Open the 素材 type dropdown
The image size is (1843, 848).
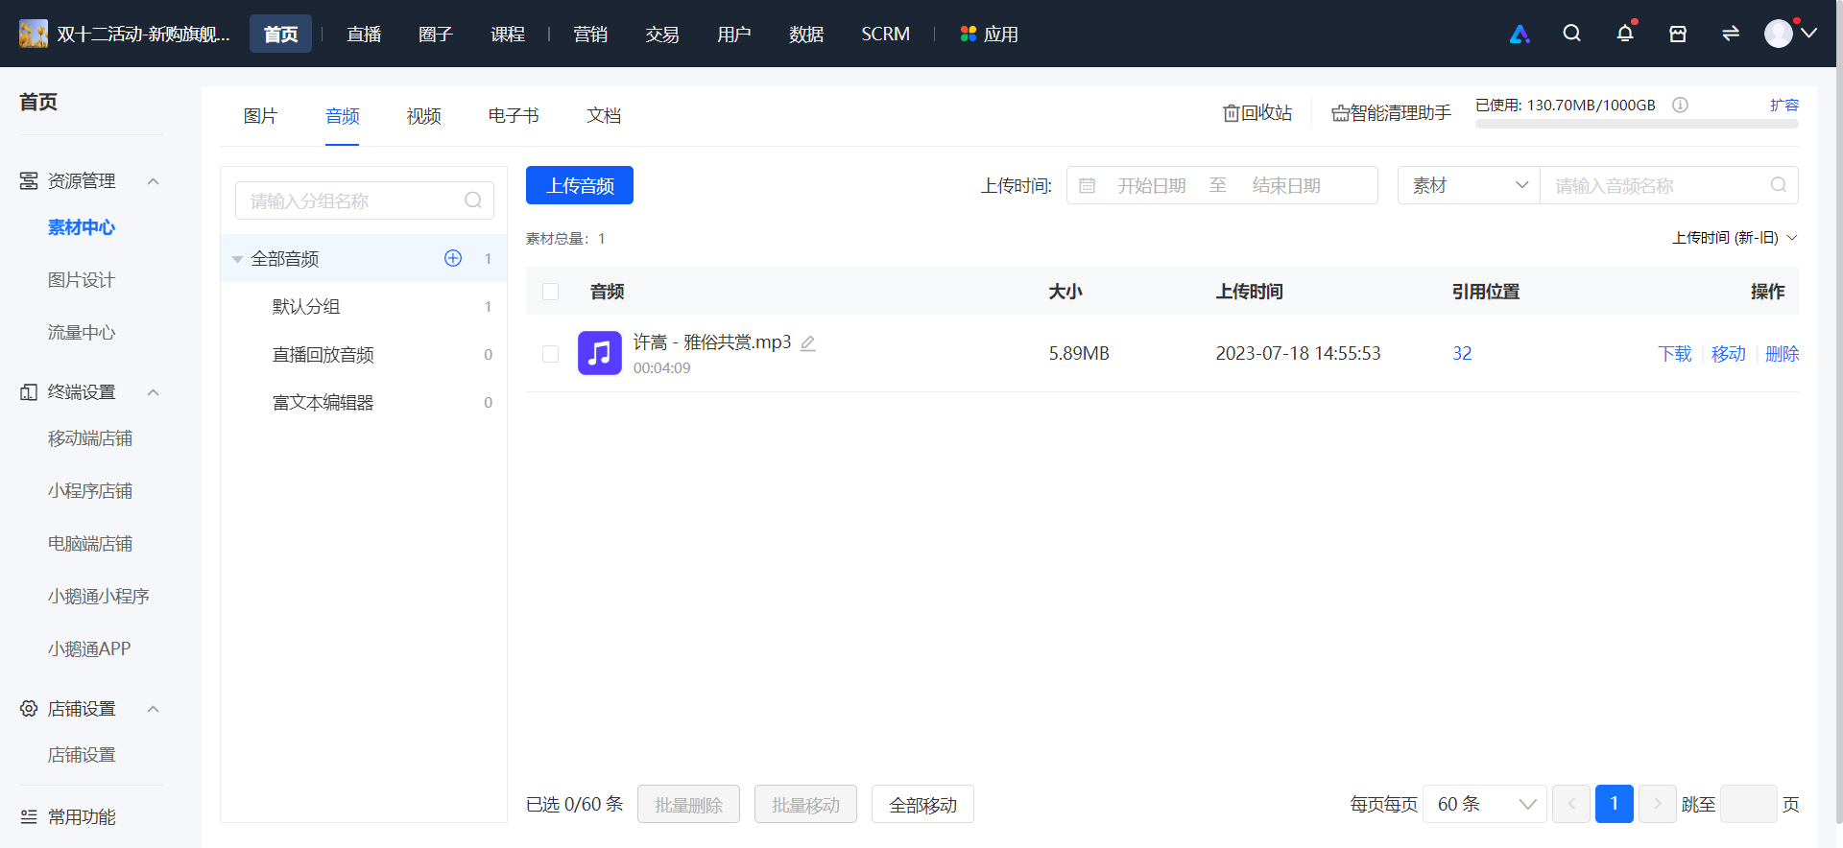coord(1469,185)
